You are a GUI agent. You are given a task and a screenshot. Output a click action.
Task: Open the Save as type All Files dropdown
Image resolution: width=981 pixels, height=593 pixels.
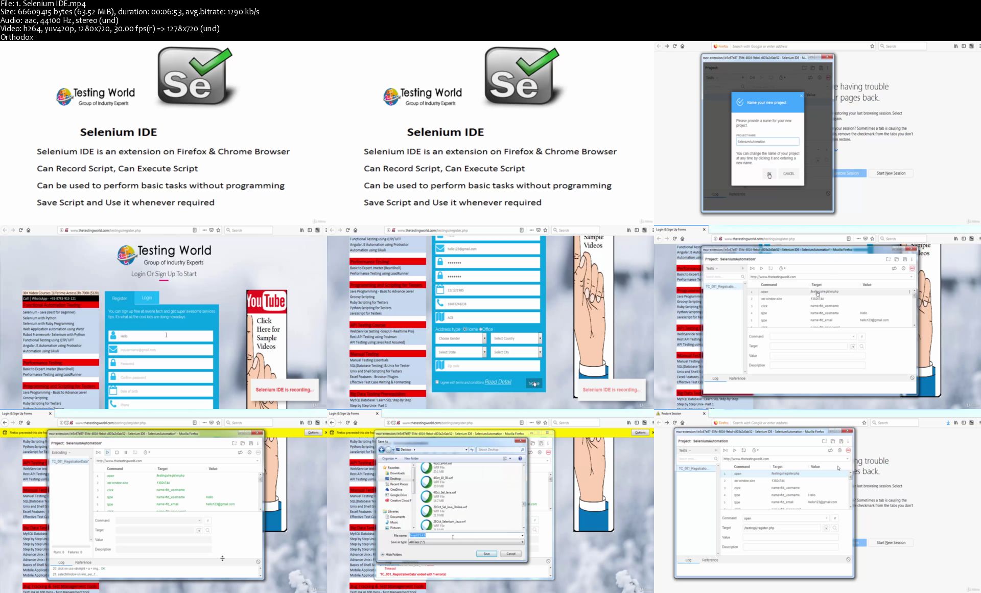point(466,542)
